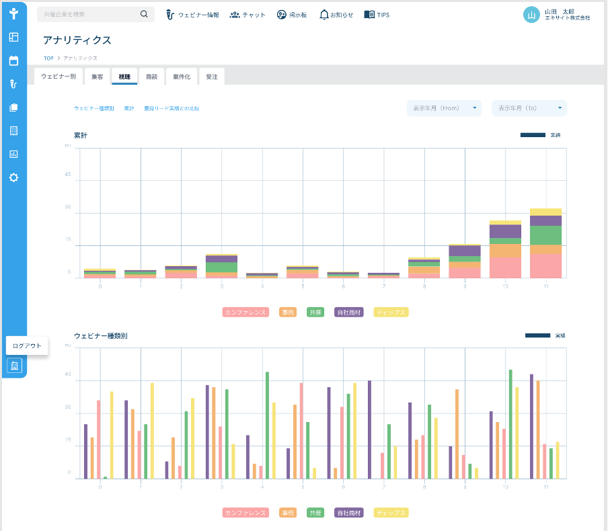This screenshot has width=608, height=531.
Task: Toggle the カンファレンス legend in 累計 chart
Action: (245, 313)
